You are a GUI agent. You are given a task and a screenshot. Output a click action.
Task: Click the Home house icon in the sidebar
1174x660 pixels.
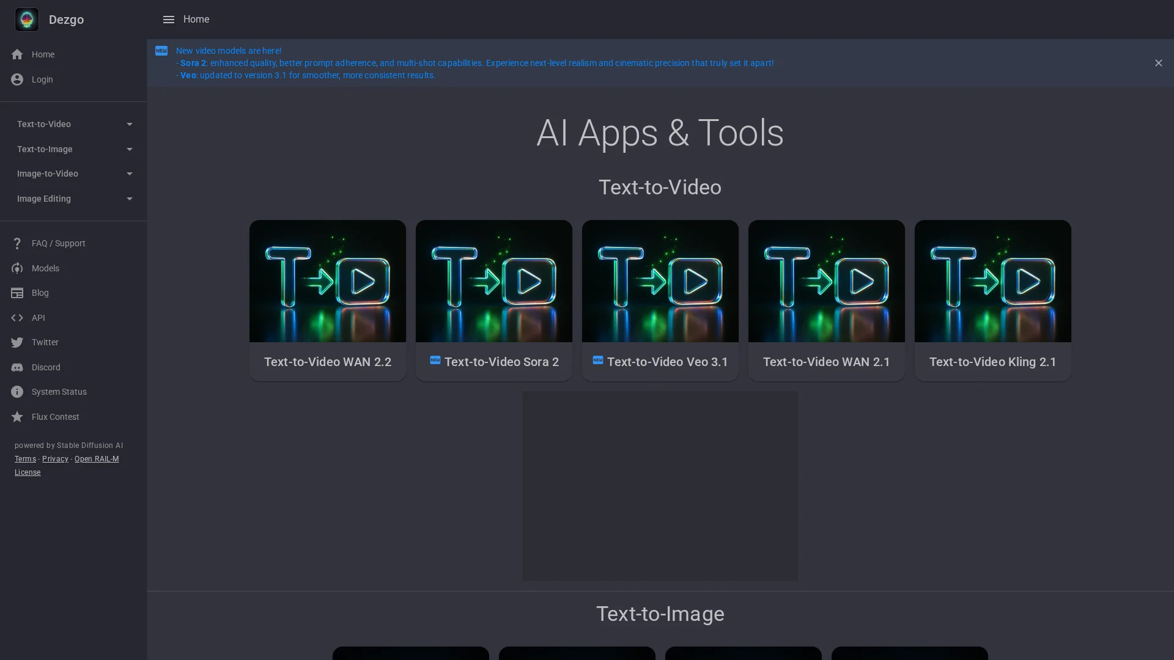pyautogui.click(x=17, y=54)
